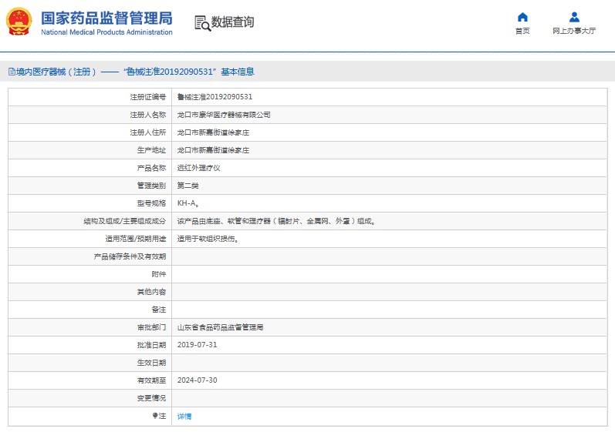The height and width of the screenshot is (432, 615).
Task: Open the 详情 link
Action: [184, 416]
